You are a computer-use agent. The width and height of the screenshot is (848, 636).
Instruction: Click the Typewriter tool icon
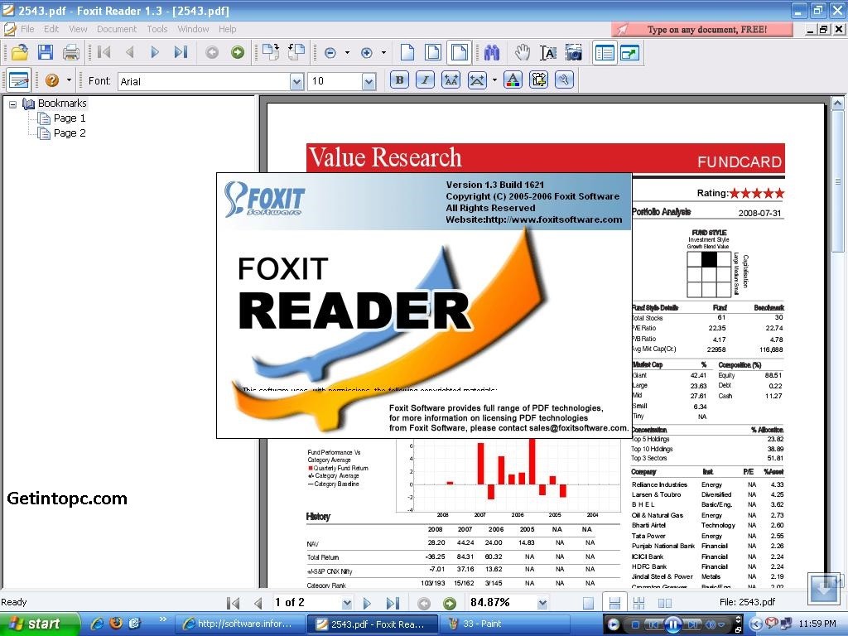(x=19, y=80)
